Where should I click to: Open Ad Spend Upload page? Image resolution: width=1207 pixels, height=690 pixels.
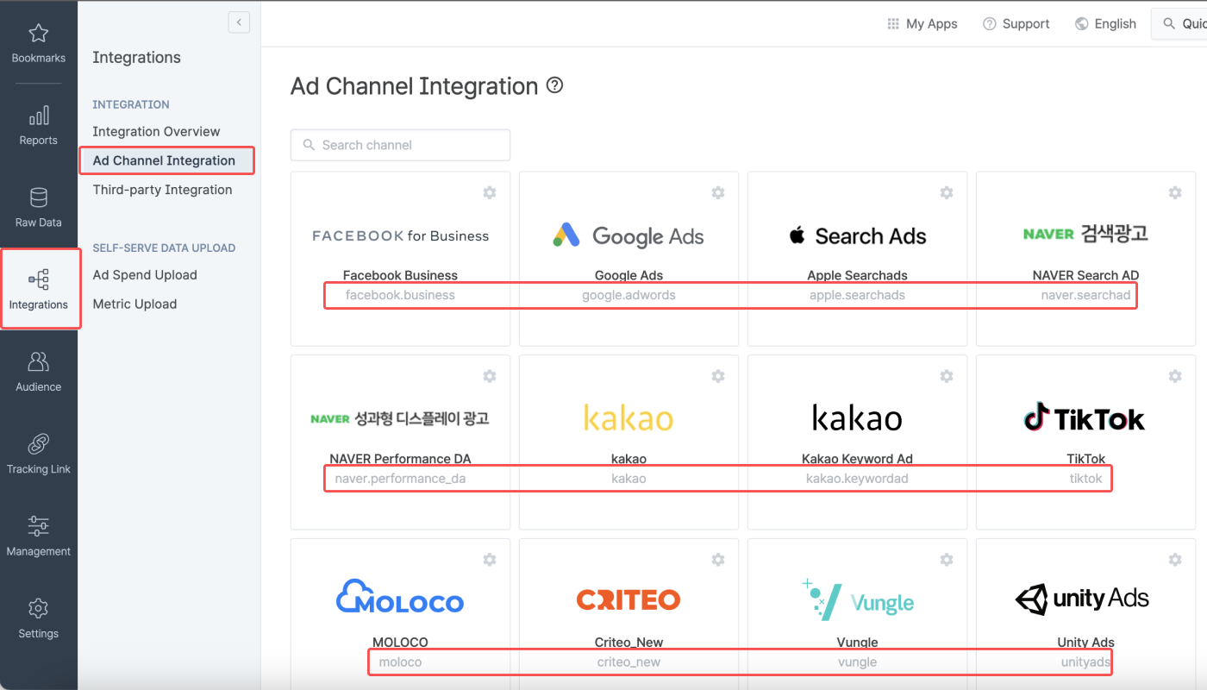pos(145,275)
